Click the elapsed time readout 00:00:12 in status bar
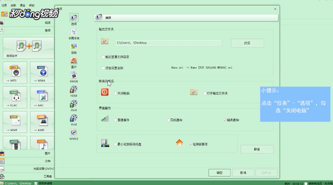This screenshot has width=333, height=185. tap(294, 183)
